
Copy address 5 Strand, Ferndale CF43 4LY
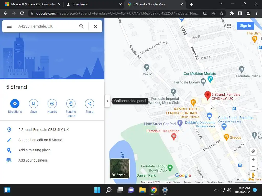point(52,130)
